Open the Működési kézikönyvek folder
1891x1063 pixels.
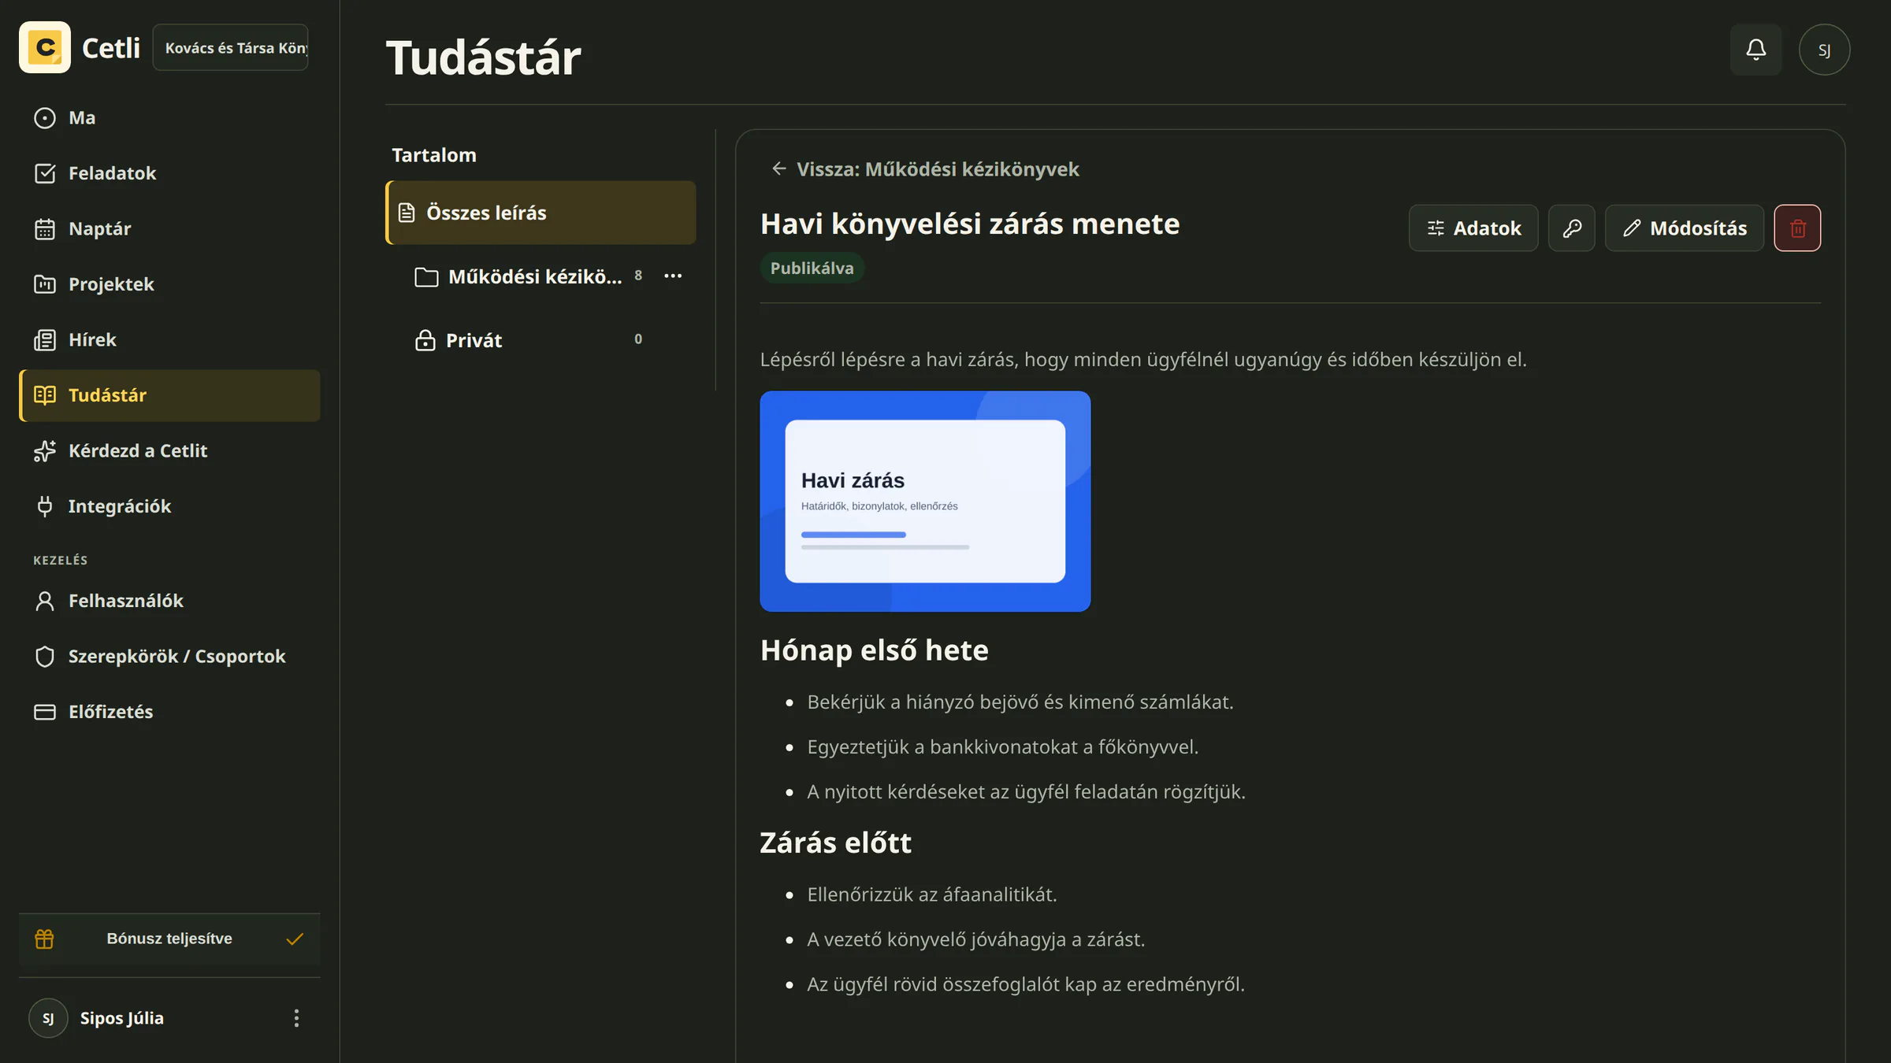point(518,276)
